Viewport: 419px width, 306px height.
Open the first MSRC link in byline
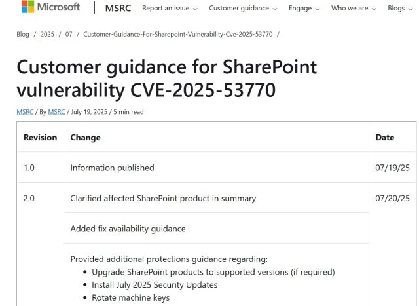tap(24, 112)
